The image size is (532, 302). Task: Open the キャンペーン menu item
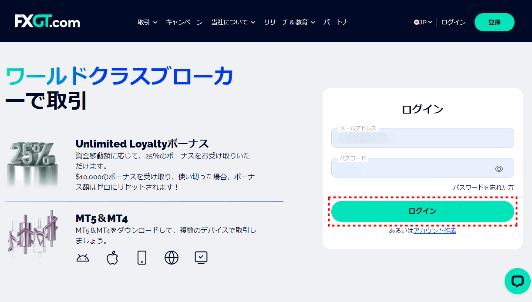(x=184, y=22)
